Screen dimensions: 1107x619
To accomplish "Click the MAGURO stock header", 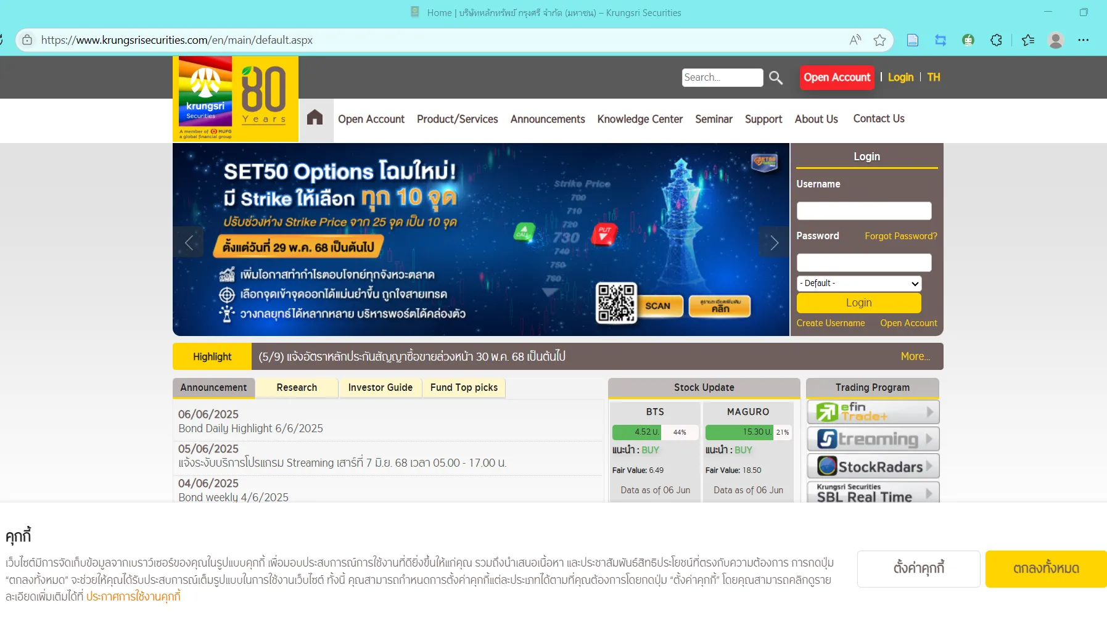I will (748, 412).
